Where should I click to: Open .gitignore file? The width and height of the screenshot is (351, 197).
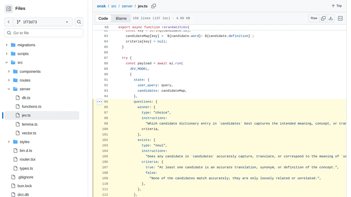(26, 177)
